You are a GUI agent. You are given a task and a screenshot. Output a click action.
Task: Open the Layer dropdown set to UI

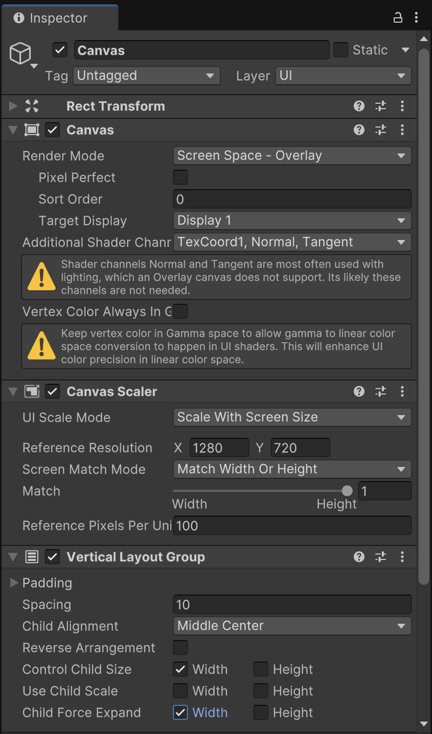tap(343, 76)
